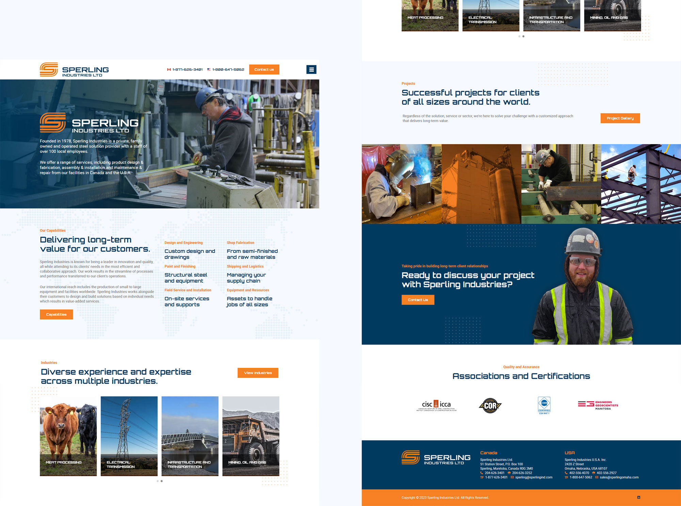Click the View Industries button
The height and width of the screenshot is (506, 681).
click(258, 373)
